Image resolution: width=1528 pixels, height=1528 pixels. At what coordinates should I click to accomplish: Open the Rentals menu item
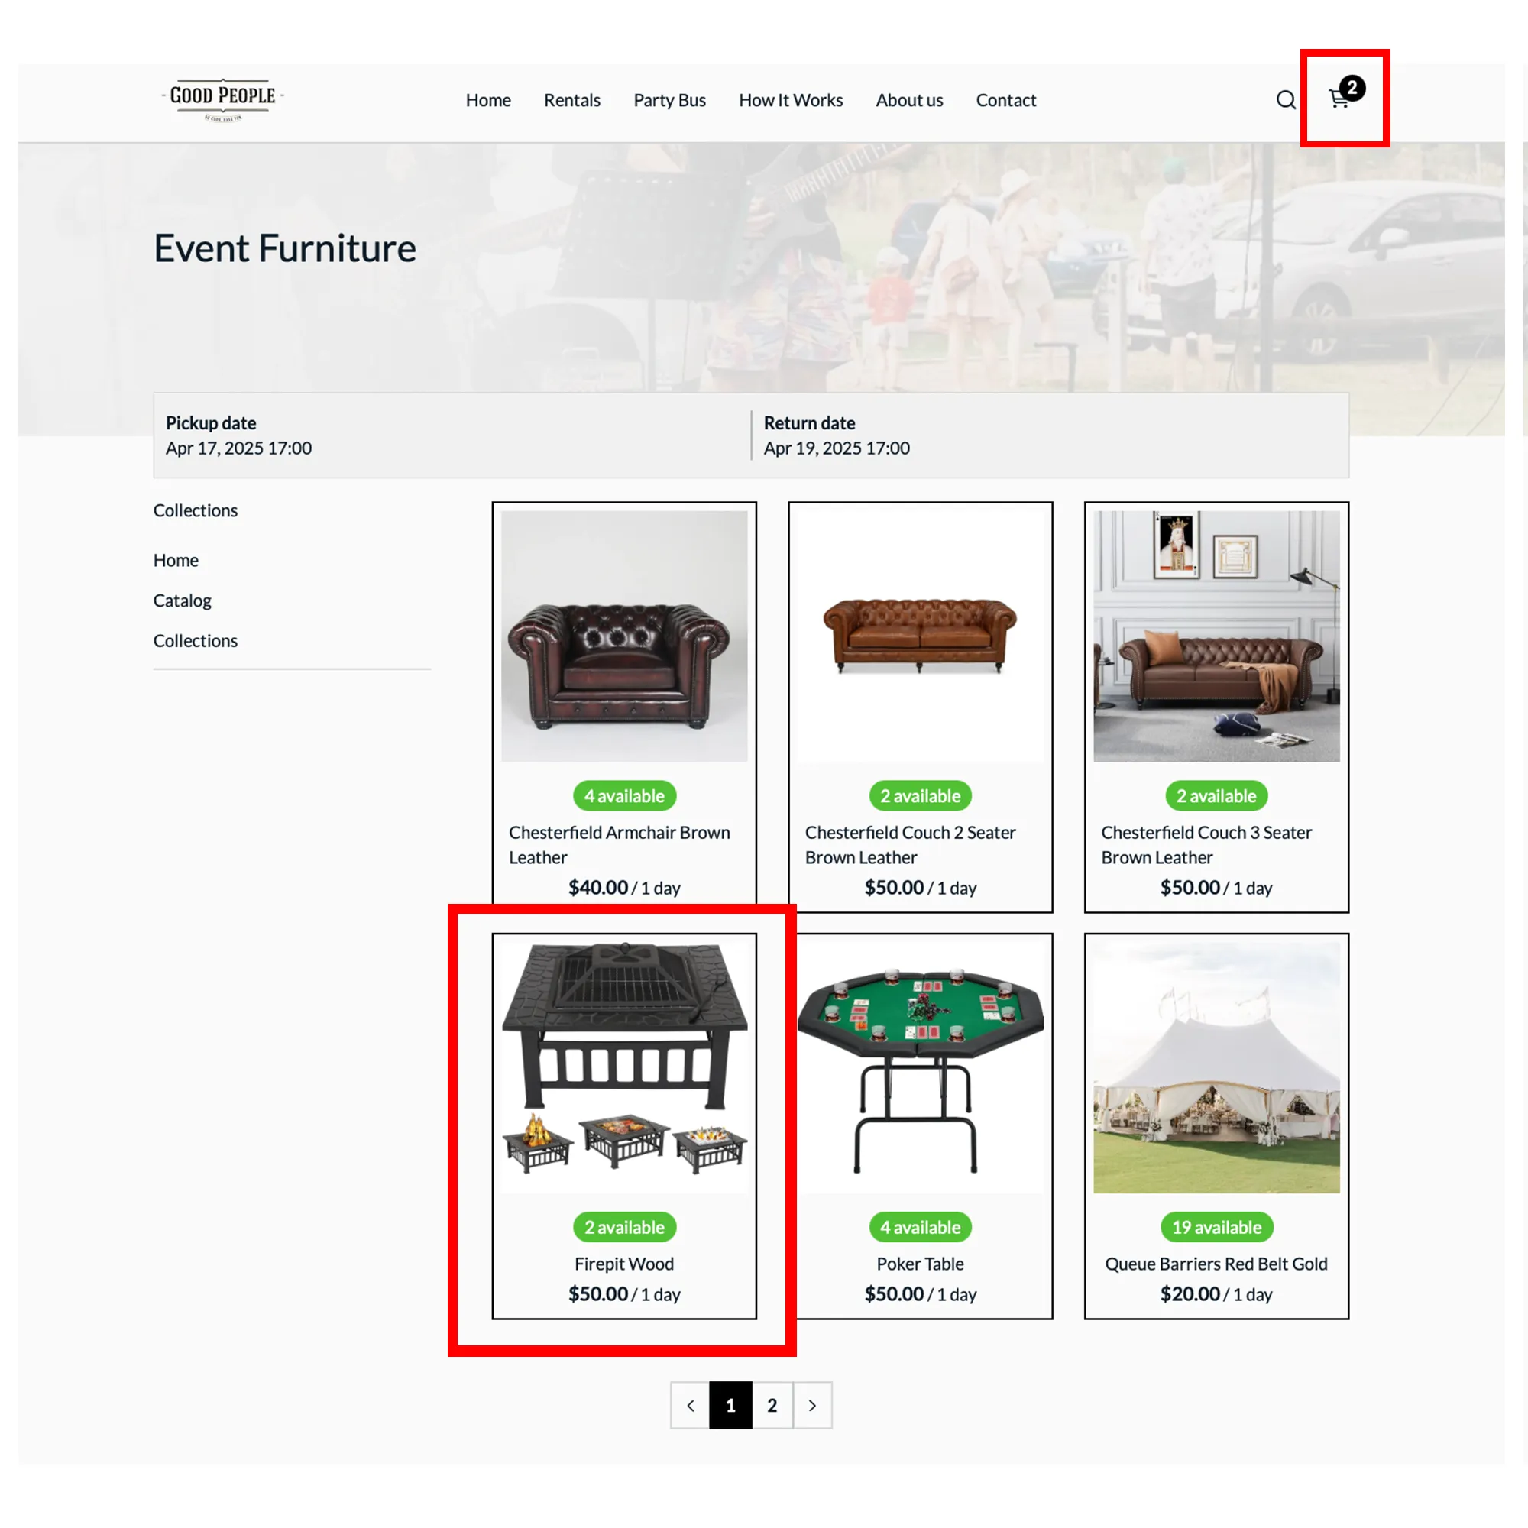(571, 100)
